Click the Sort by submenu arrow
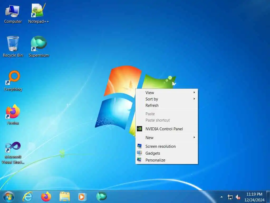The width and height of the screenshot is (270, 203). 194,99
